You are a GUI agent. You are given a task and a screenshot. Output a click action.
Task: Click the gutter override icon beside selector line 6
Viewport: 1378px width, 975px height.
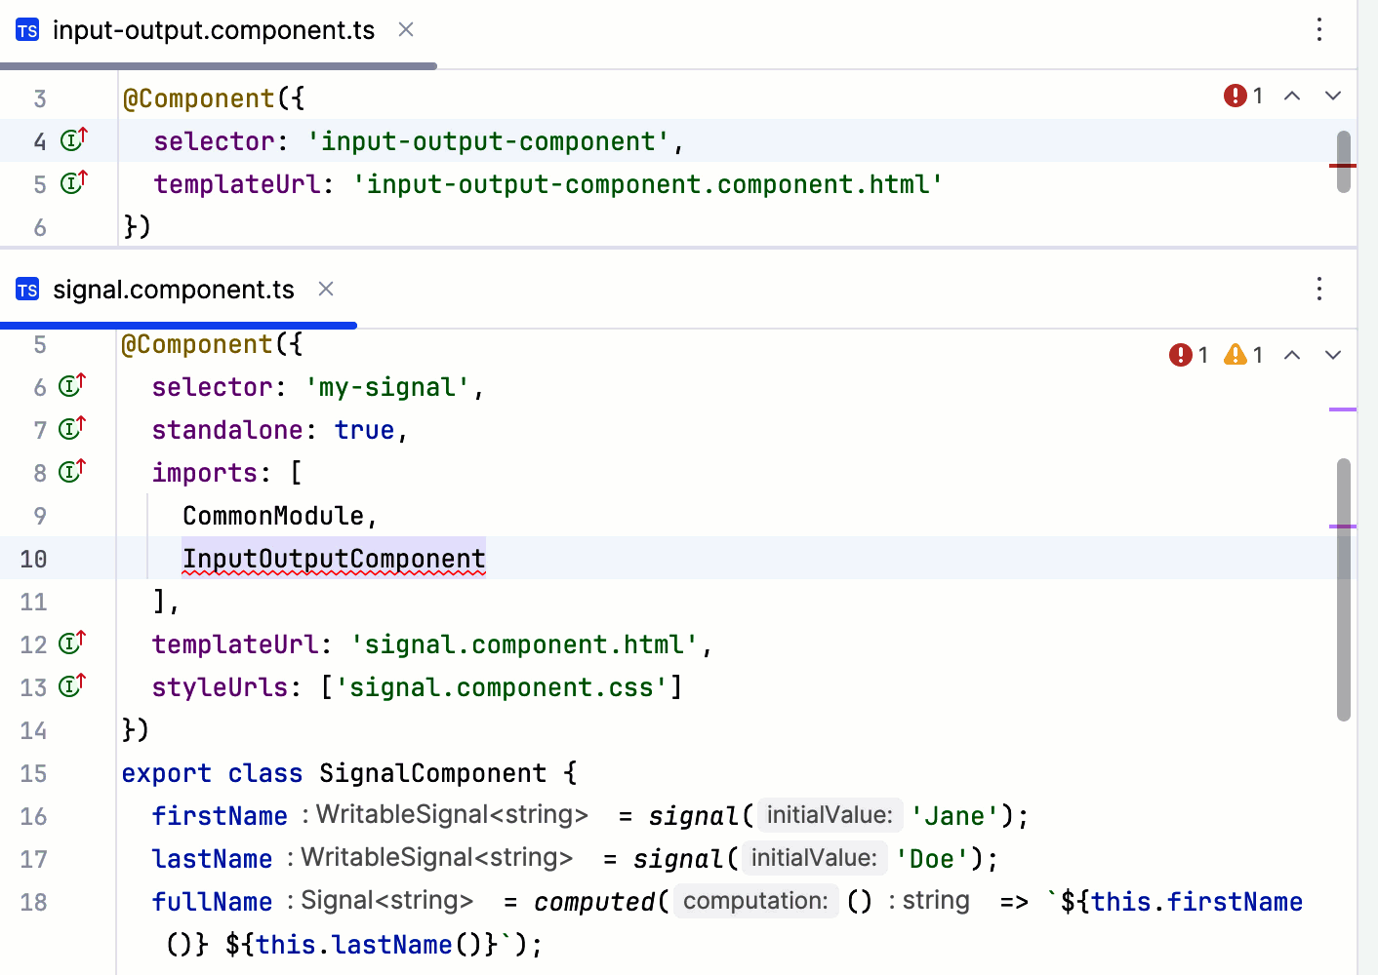click(x=69, y=385)
